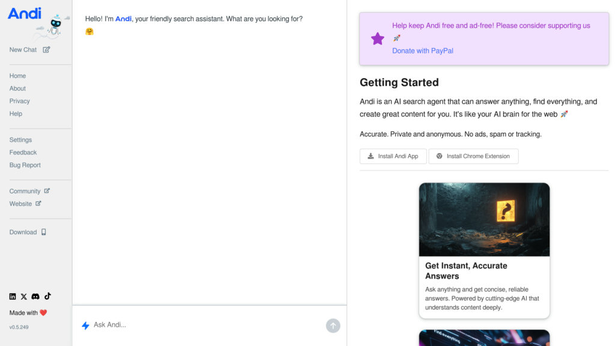This screenshot has height=346, width=615.
Task: Click the Install Andi App button
Action: [393, 156]
